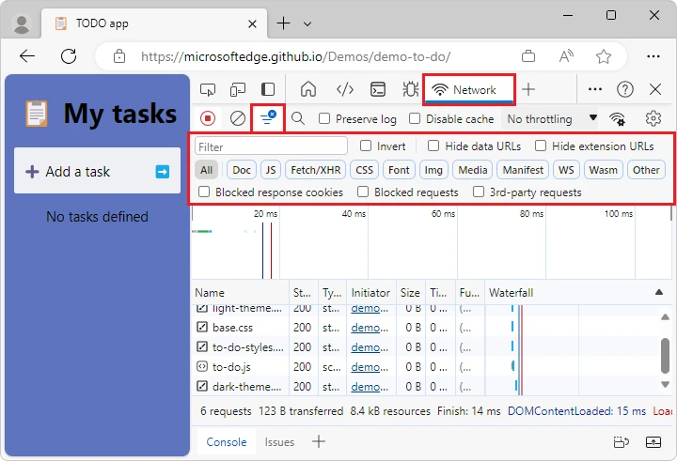Clear the network log
Screen dimensions: 677x461
click(x=238, y=118)
